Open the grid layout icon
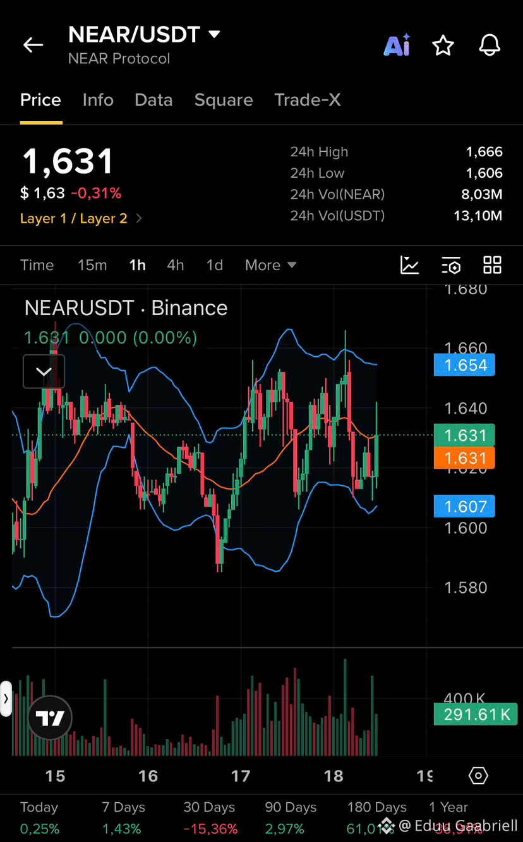 (x=492, y=265)
